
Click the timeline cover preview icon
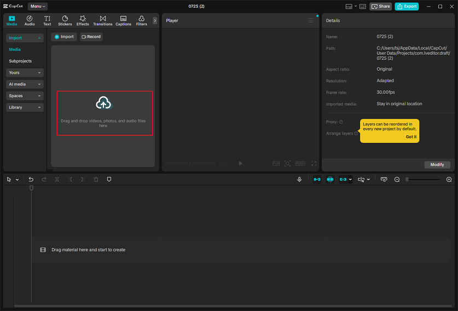coord(384,180)
